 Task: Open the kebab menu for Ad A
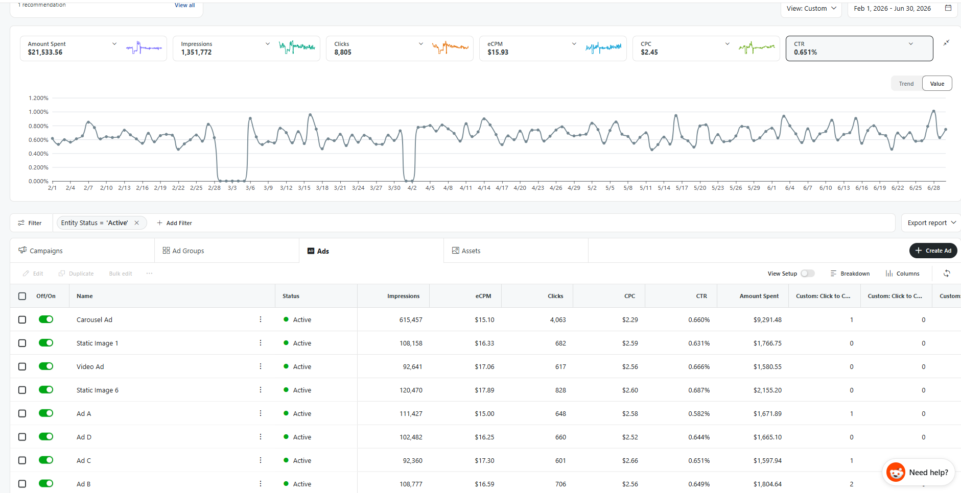point(261,413)
